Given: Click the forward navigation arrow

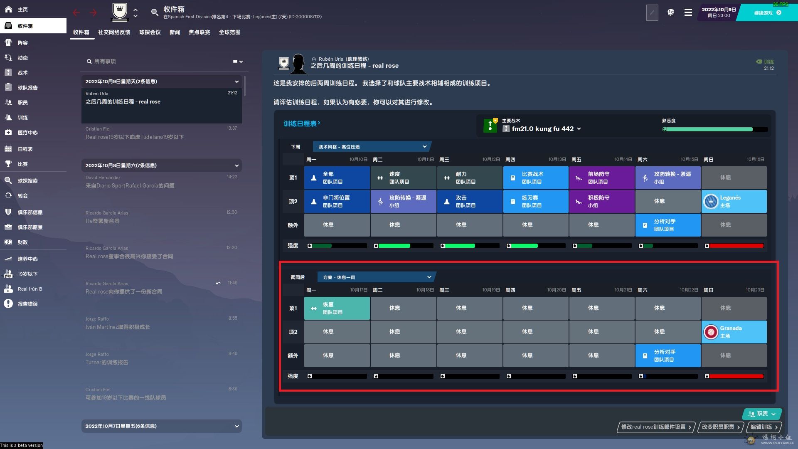Looking at the screenshot, I should [93, 12].
